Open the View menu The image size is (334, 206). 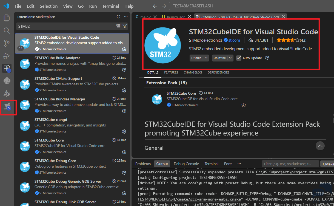point(68,6)
